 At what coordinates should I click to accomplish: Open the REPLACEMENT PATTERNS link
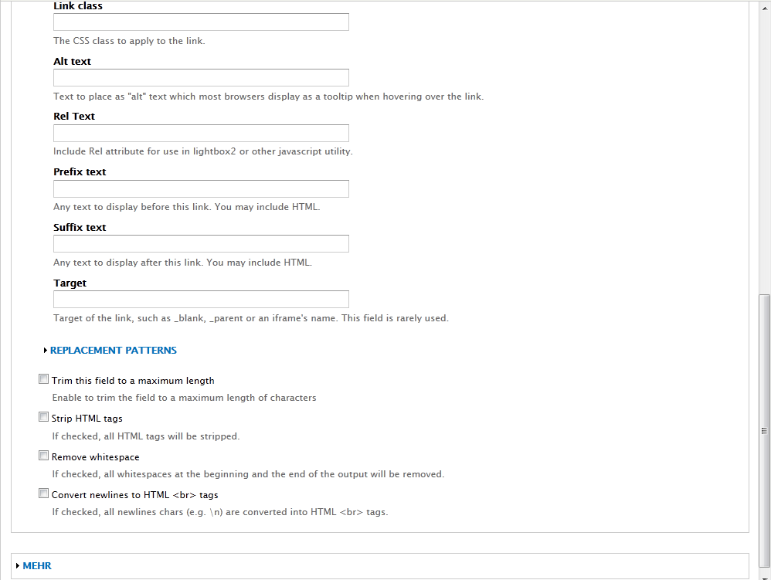[x=114, y=351]
